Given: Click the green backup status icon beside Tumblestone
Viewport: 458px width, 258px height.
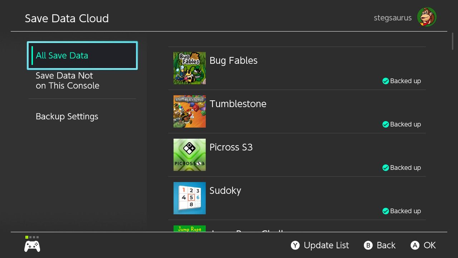Looking at the screenshot, I should (386, 124).
